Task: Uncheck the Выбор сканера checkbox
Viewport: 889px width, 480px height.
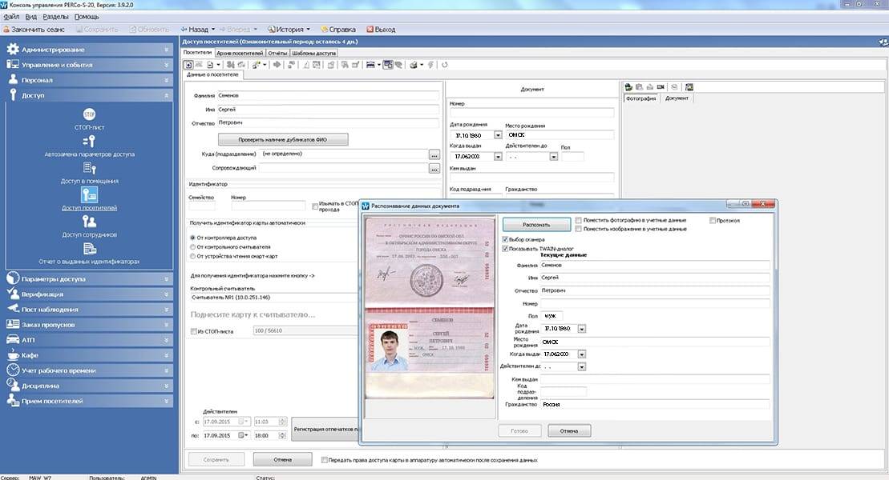Action: click(504, 239)
